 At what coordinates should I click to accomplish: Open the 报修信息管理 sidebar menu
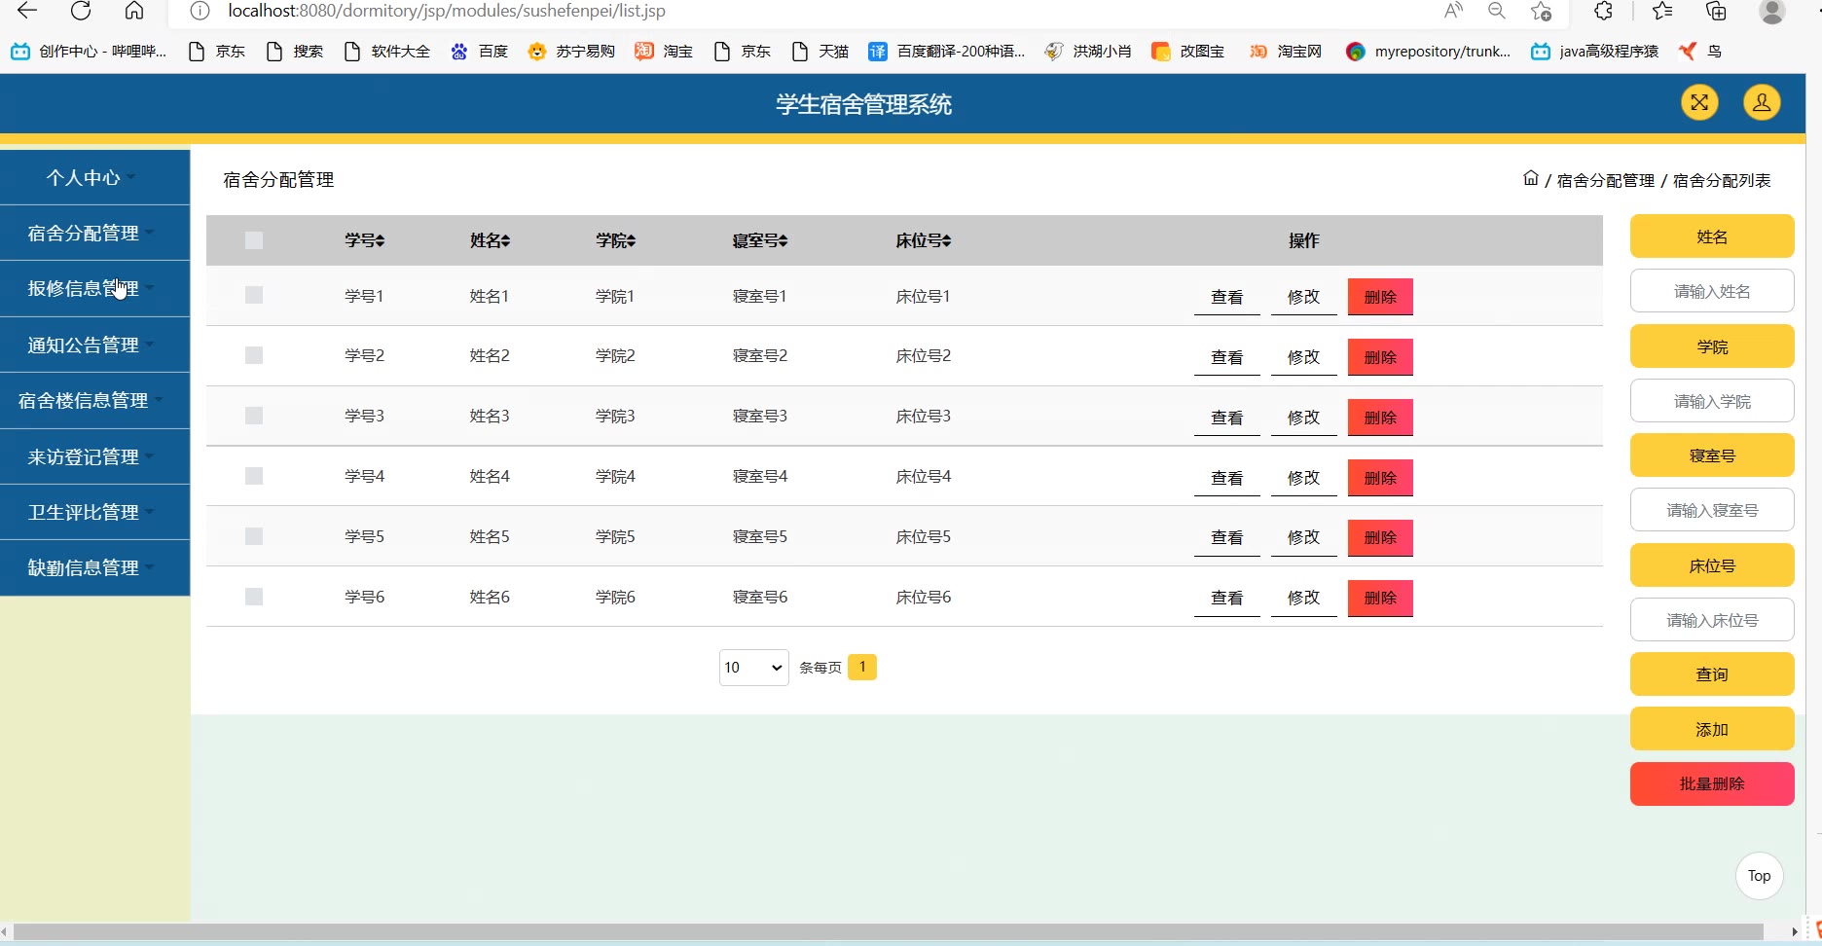tap(84, 289)
